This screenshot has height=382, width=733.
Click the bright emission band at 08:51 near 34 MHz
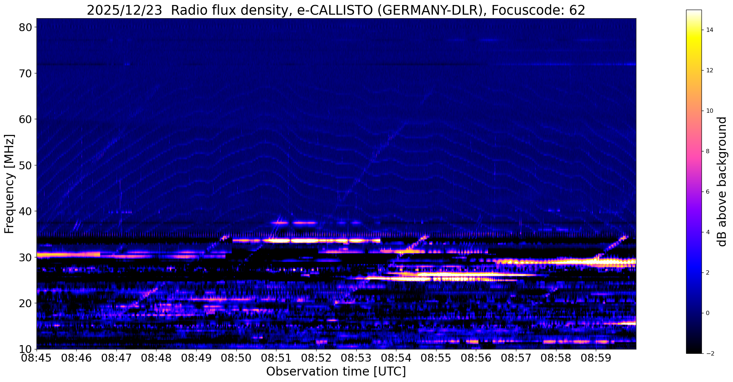(x=306, y=241)
